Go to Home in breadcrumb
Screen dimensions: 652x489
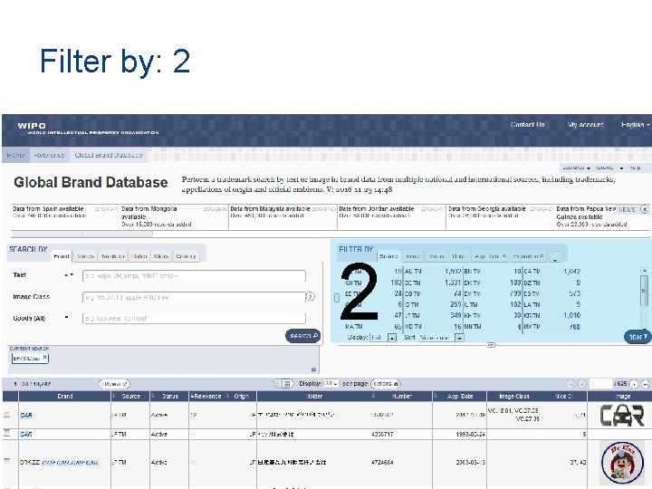pos(15,155)
